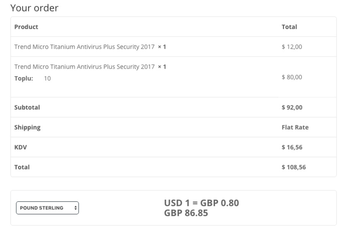Click the $ 12,00 price
The height and width of the screenshot is (236, 345).
click(292, 47)
